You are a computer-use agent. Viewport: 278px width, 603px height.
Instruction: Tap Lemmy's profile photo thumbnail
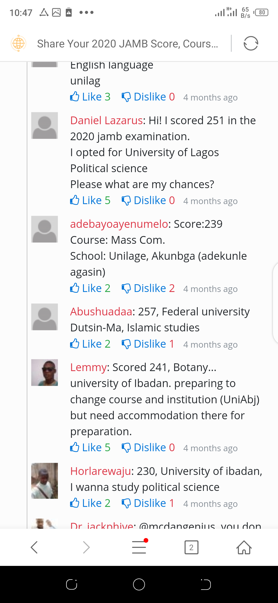[45, 373]
